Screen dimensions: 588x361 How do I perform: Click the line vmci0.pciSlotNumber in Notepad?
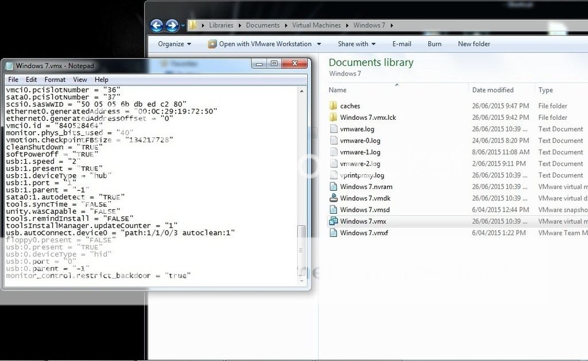63,90
